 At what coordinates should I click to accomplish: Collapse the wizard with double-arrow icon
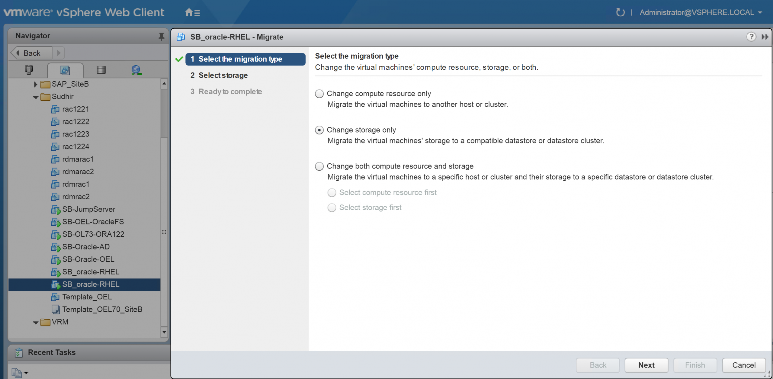pyautogui.click(x=765, y=37)
